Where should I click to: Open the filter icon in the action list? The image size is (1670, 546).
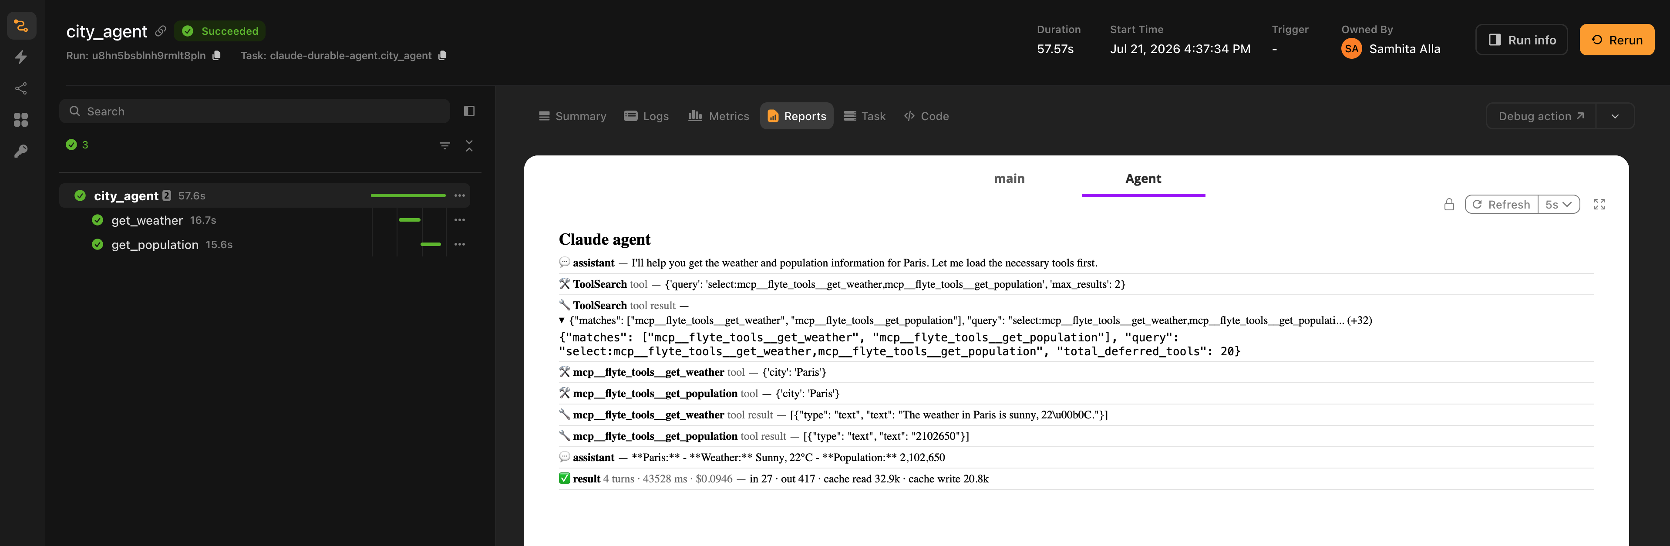tap(445, 145)
